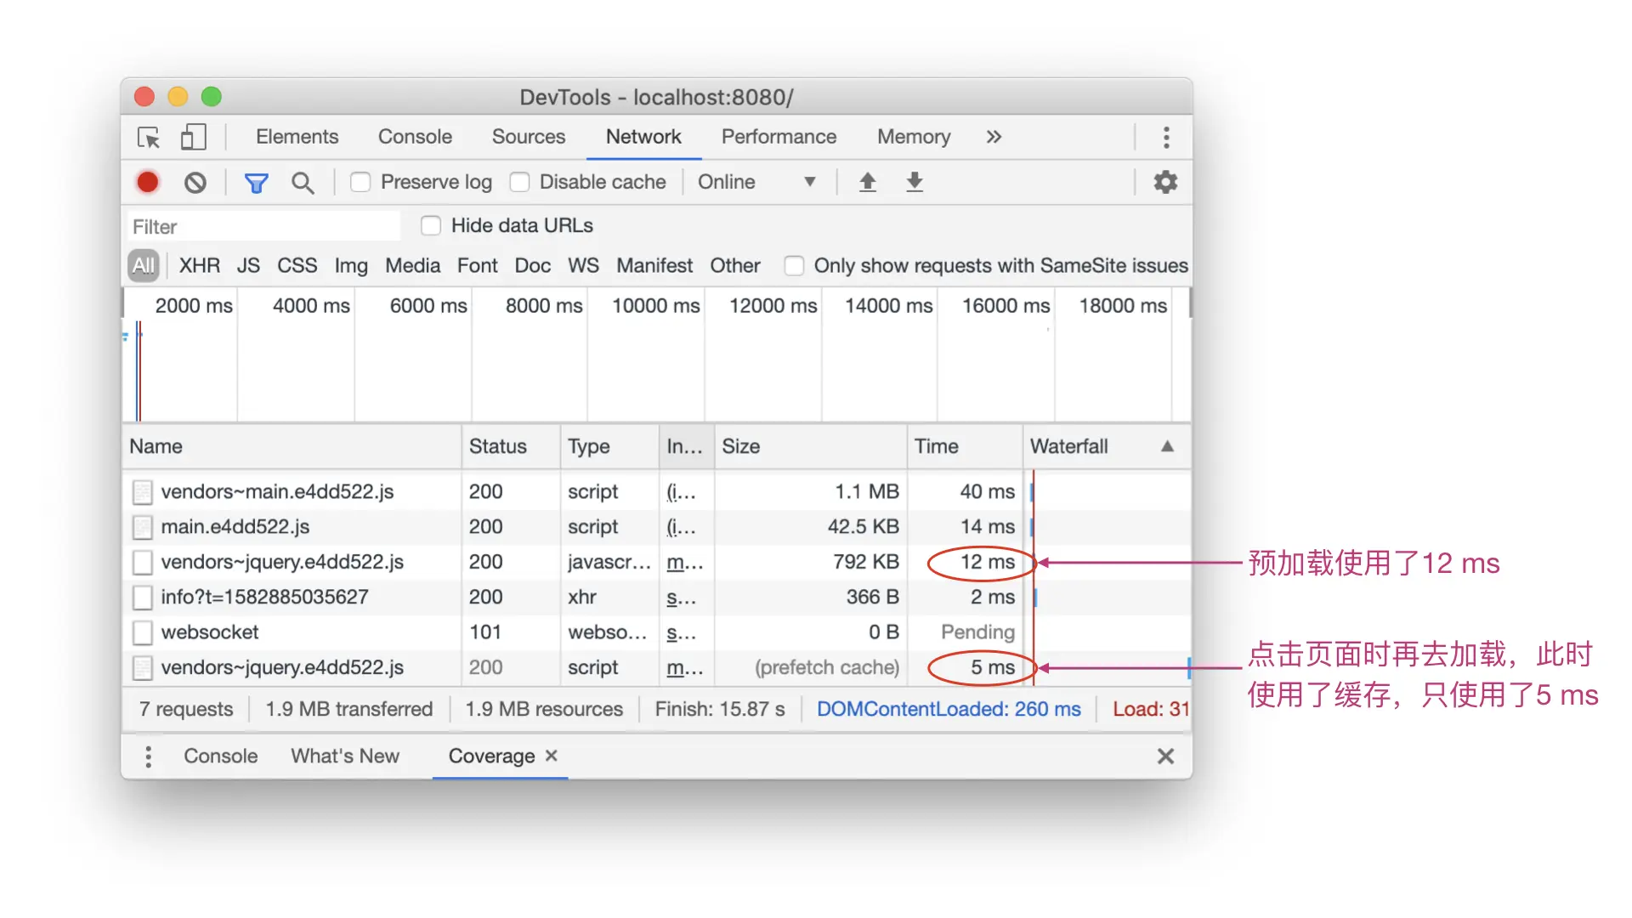Open the Online throttling dropdown

[x=756, y=182]
